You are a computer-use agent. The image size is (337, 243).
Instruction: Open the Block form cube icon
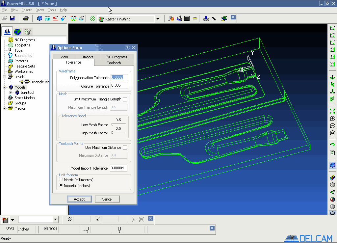tap(39, 18)
